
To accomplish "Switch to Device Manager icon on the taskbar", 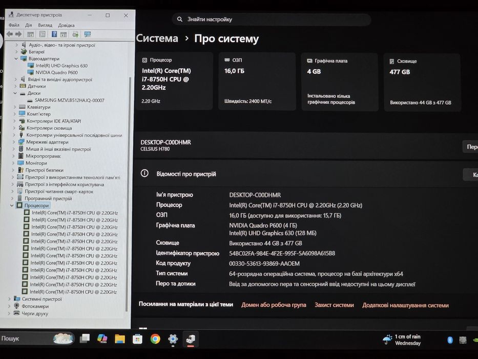I will click(191, 339).
